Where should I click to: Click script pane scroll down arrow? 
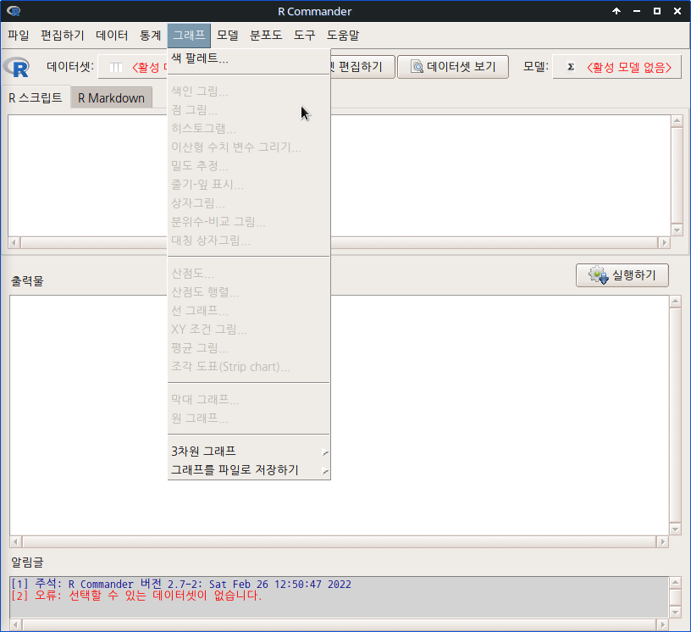[x=677, y=230]
